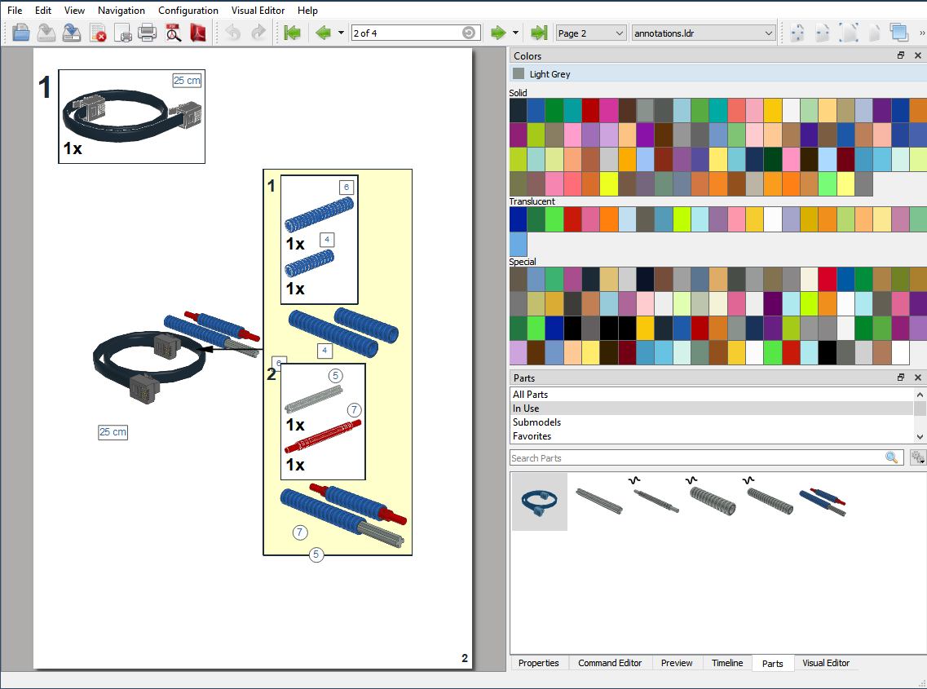Image resolution: width=927 pixels, height=689 pixels.
Task: Switch to the Visual Editor tab
Action: click(826, 663)
